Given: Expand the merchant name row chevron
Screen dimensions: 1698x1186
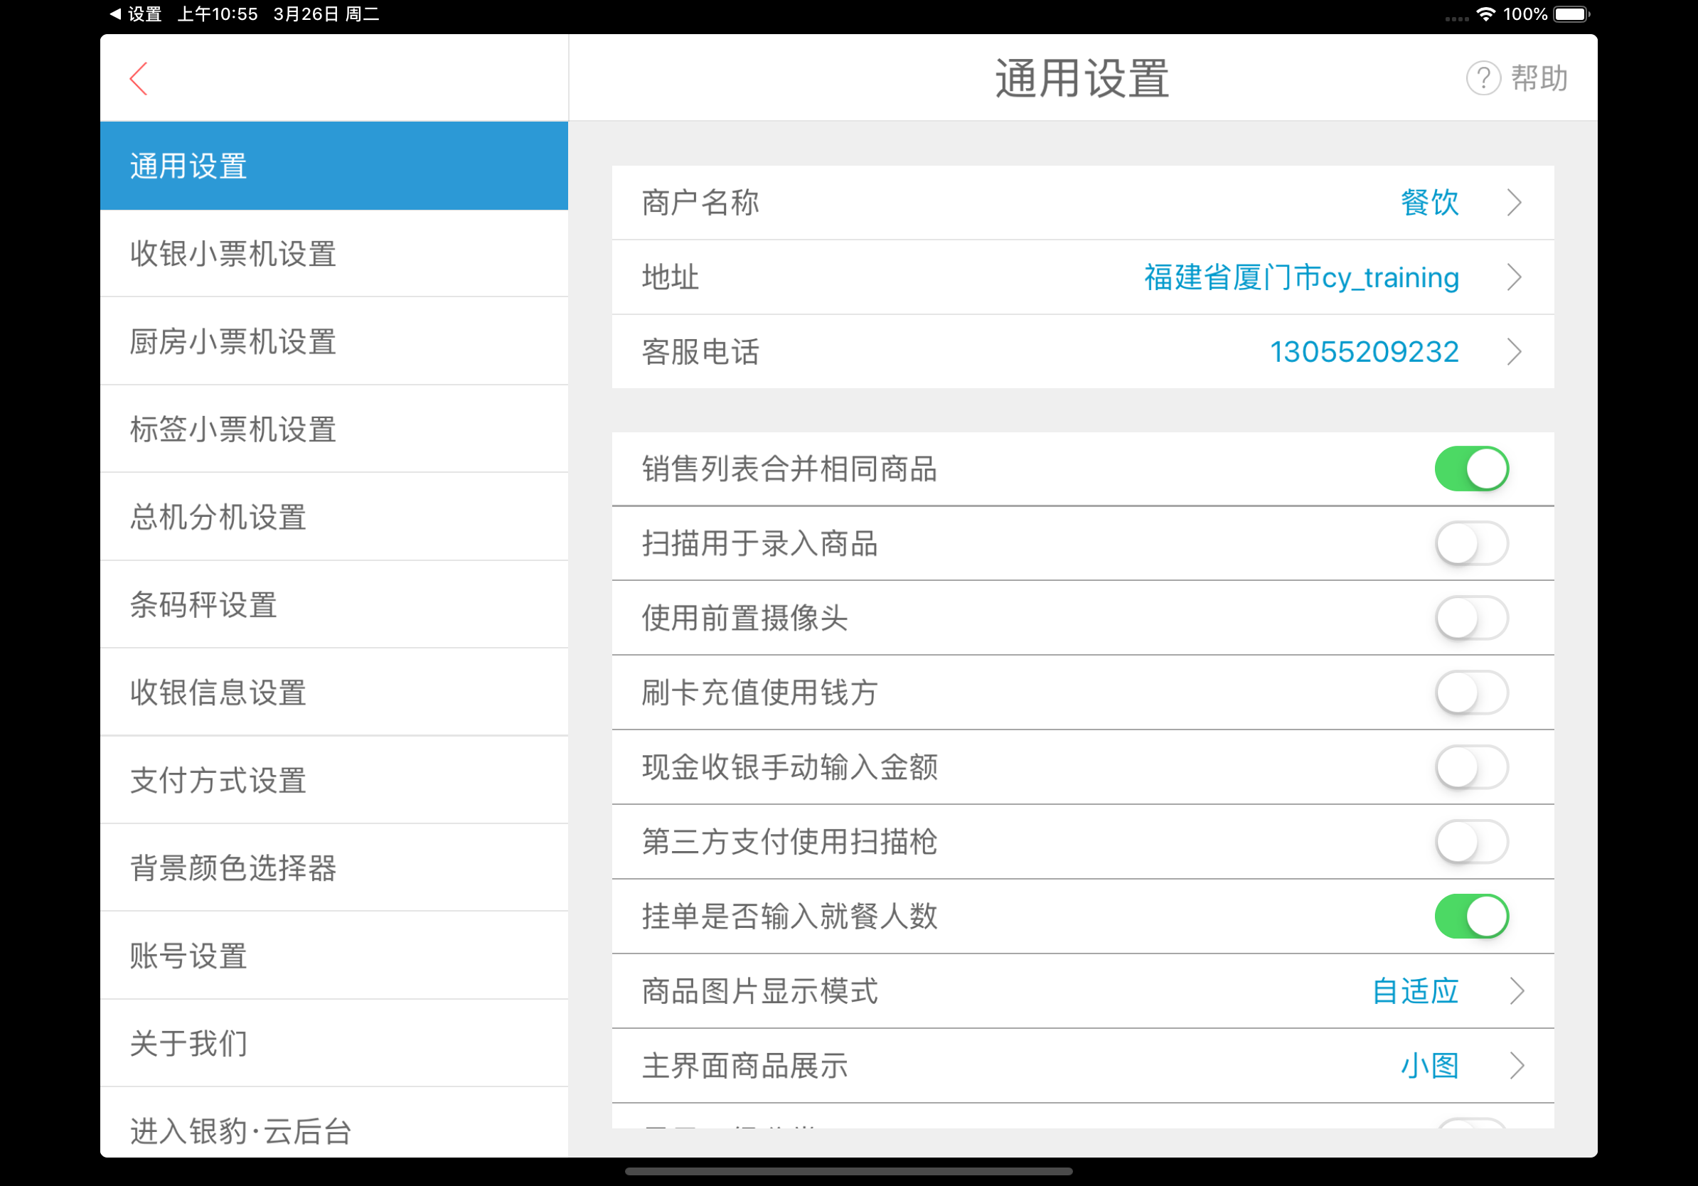Looking at the screenshot, I should click(1514, 203).
